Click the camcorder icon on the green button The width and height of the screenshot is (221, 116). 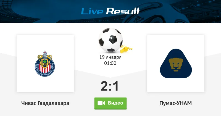pos(101,103)
